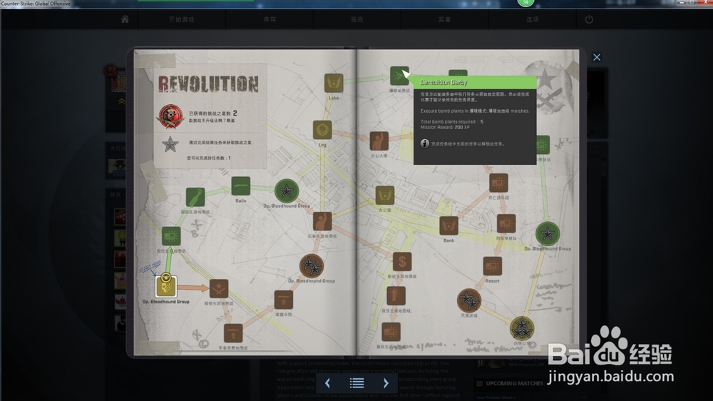Viewport: 713px width, 401px height.
Task: Open the Rails mission node
Action: pos(240,186)
